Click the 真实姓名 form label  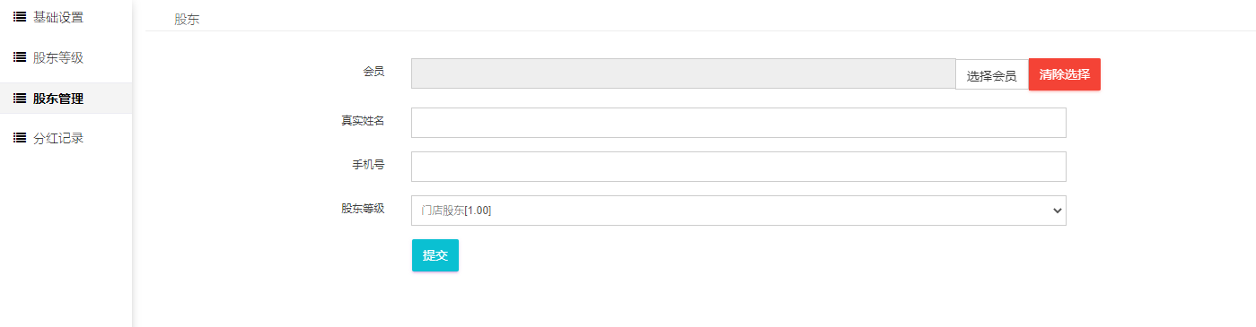pos(363,120)
